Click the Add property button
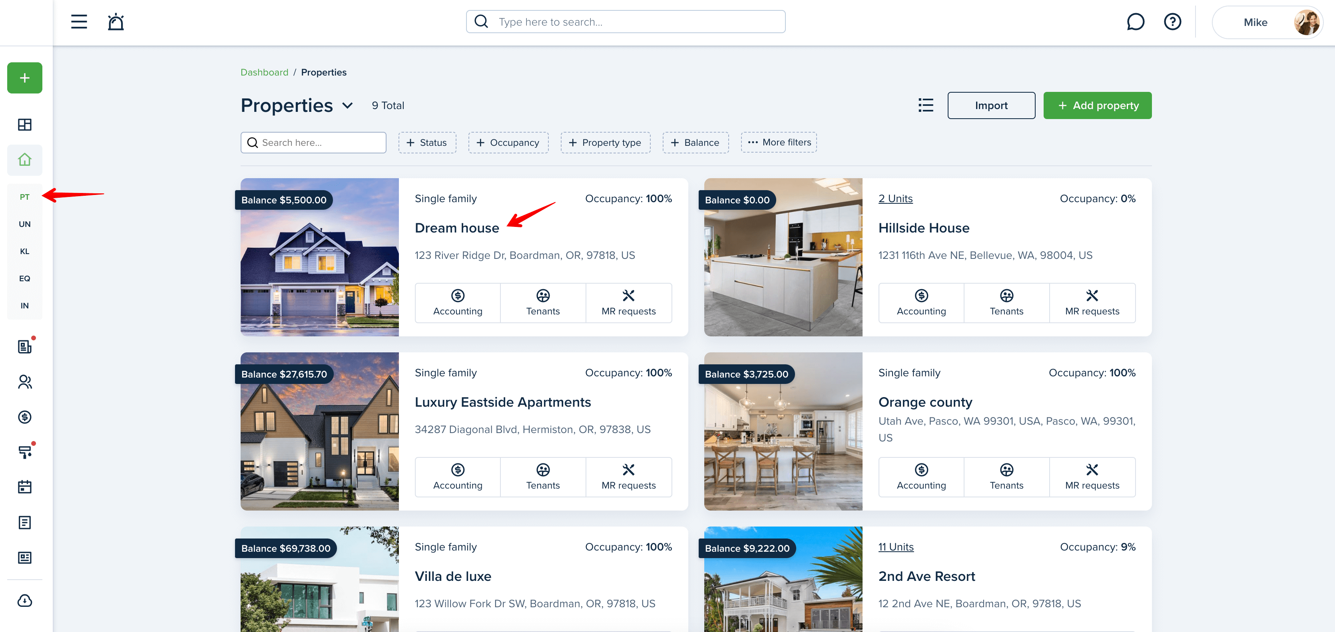This screenshot has height=632, width=1335. coord(1097,105)
